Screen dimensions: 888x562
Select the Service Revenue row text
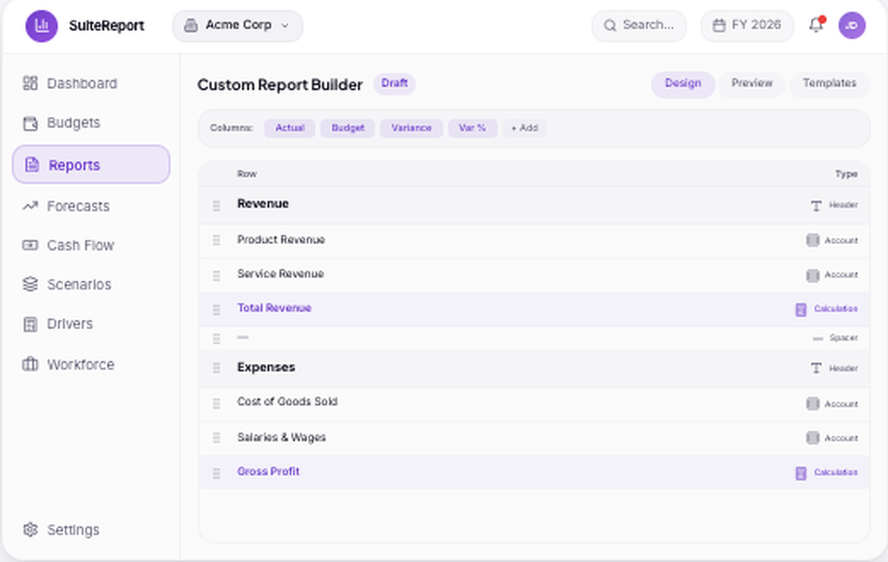coord(281,274)
